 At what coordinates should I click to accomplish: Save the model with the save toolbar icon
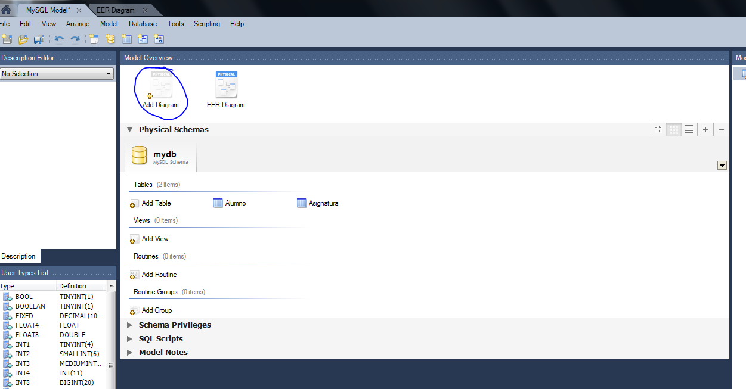(39, 39)
